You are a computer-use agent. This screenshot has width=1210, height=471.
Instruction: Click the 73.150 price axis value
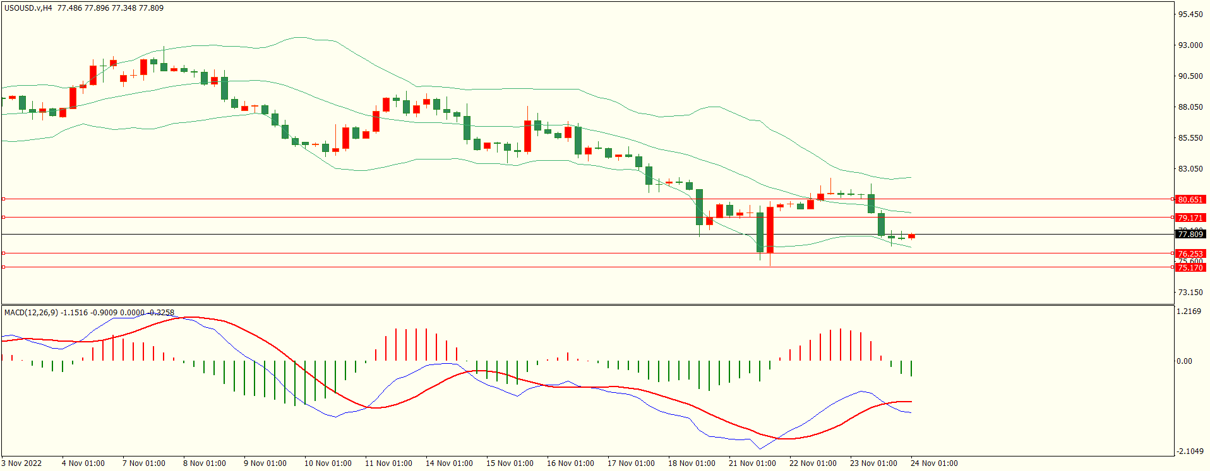pyautogui.click(x=1190, y=293)
